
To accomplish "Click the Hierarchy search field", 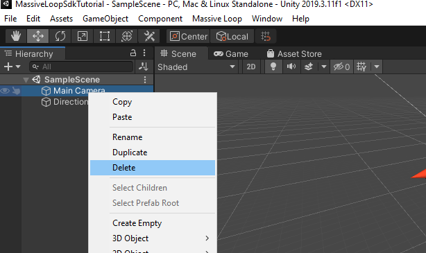I will tap(81, 67).
